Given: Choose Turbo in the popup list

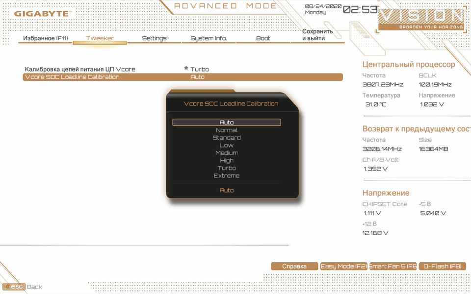Looking at the screenshot, I should (227, 168).
